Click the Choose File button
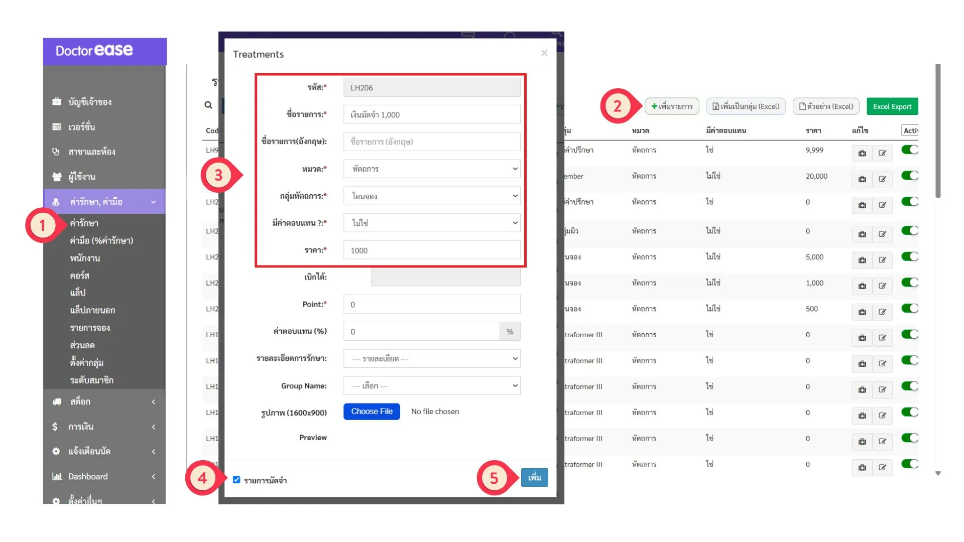This screenshot has width=964, height=542. pos(372,412)
